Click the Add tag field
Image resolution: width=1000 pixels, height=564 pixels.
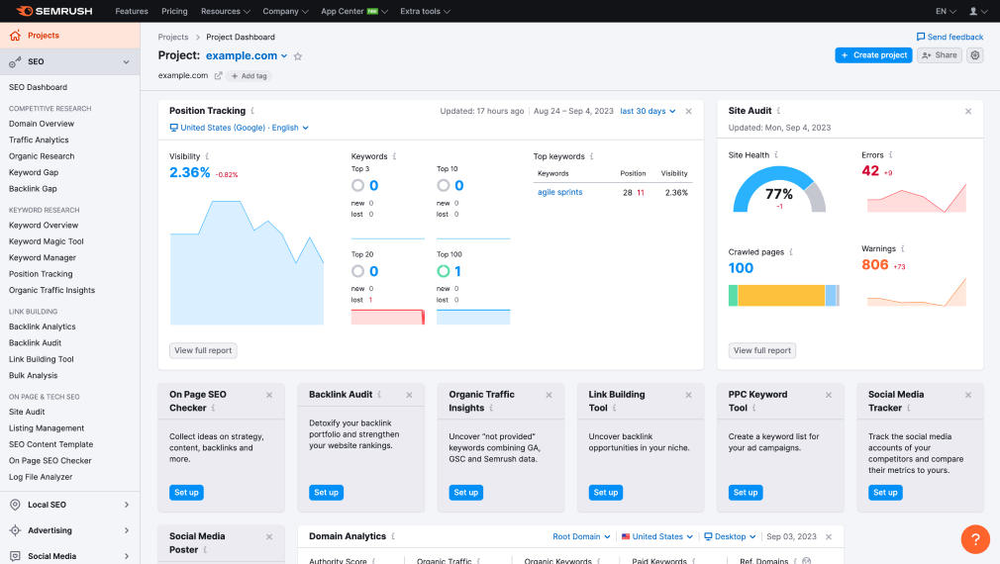(x=250, y=75)
